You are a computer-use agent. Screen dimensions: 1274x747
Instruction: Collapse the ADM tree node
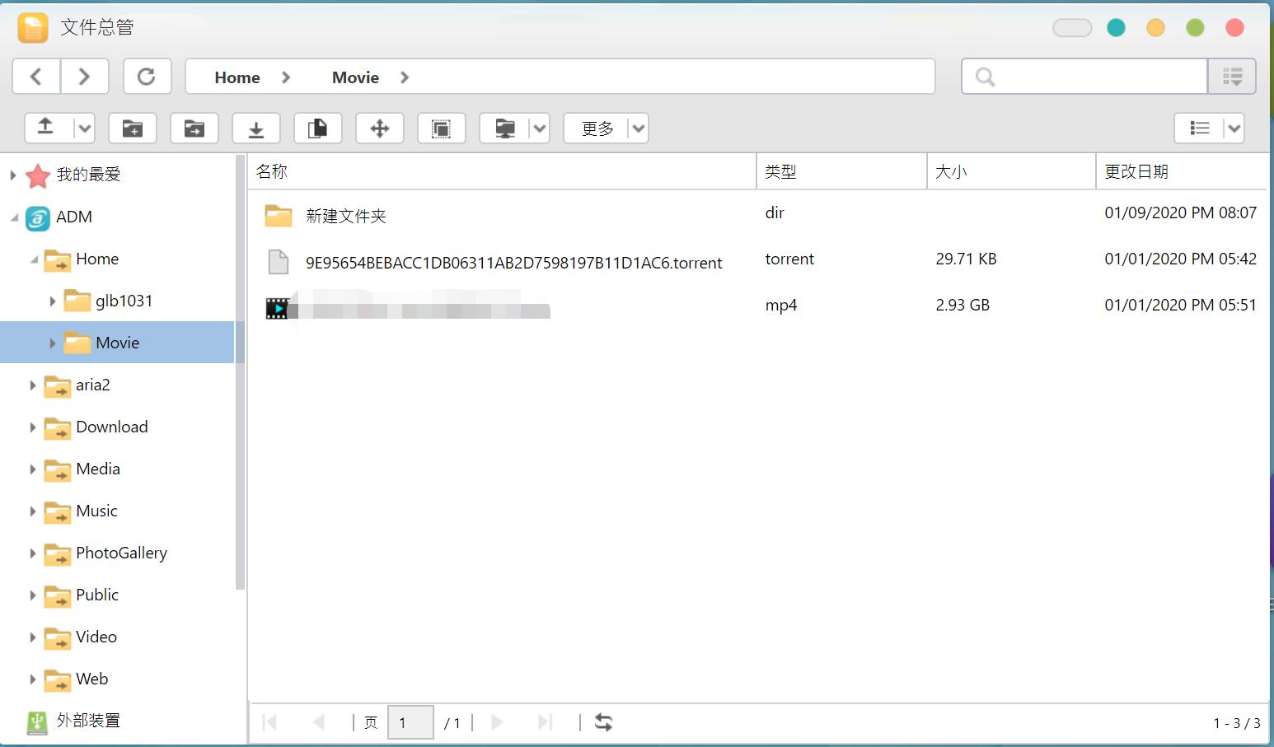[x=14, y=217]
